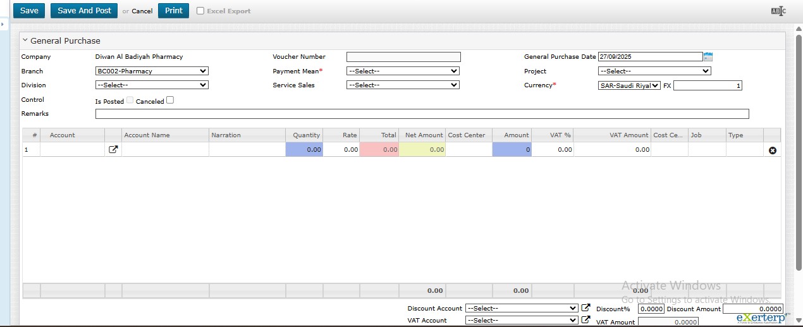Image resolution: width=803 pixels, height=327 pixels.
Task: Open the Branch dropdown showing BC002-Pharmacy
Action: [151, 71]
